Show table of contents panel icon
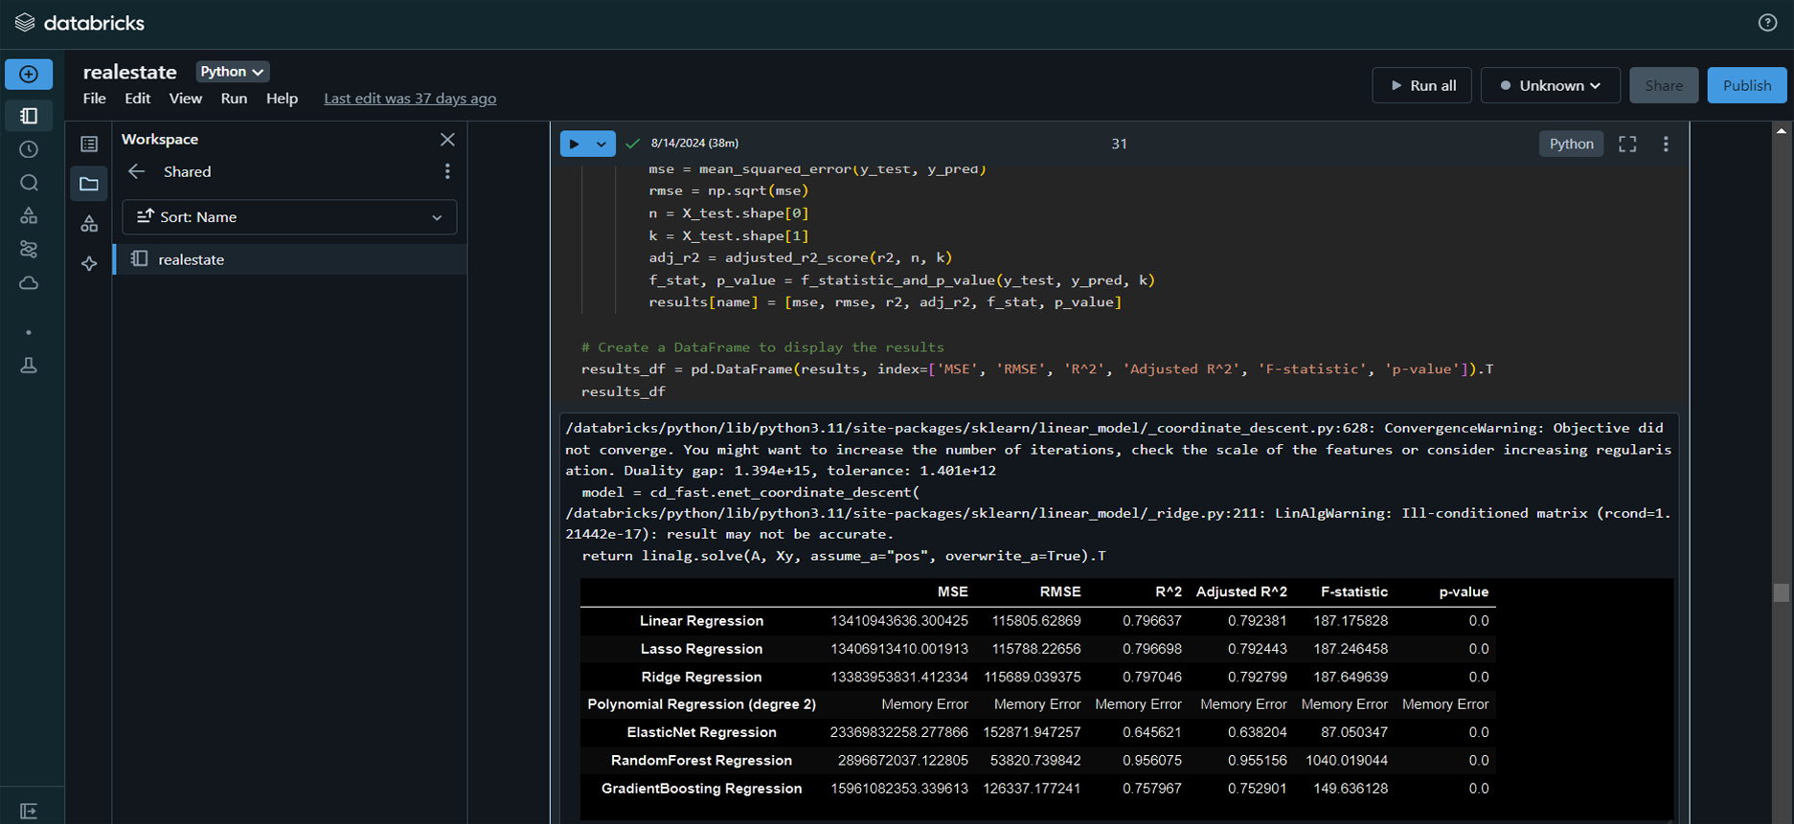This screenshot has width=1794, height=824. [x=89, y=145]
